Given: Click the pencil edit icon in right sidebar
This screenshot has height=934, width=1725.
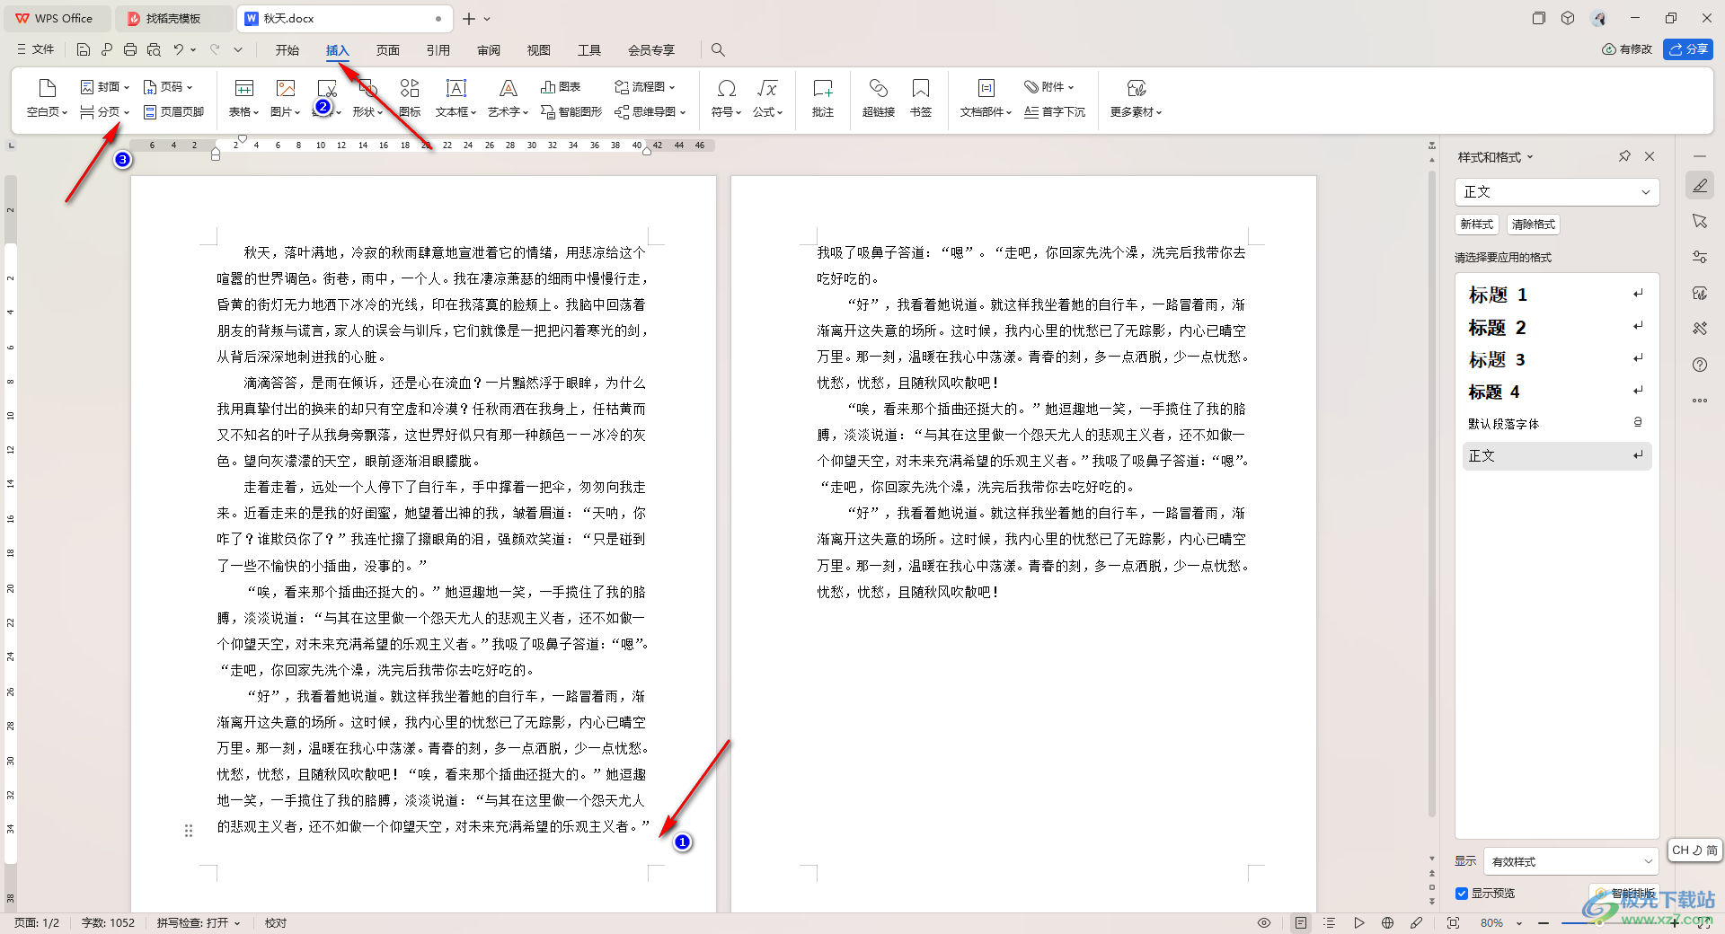Looking at the screenshot, I should [1700, 186].
